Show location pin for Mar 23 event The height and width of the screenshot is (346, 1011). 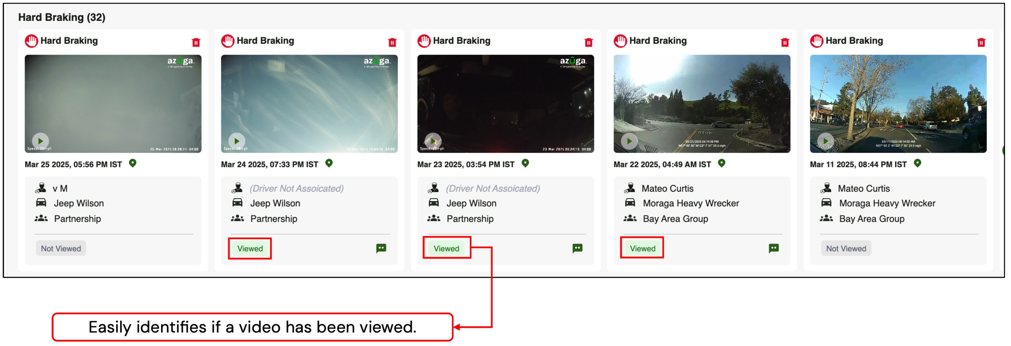[x=525, y=163]
